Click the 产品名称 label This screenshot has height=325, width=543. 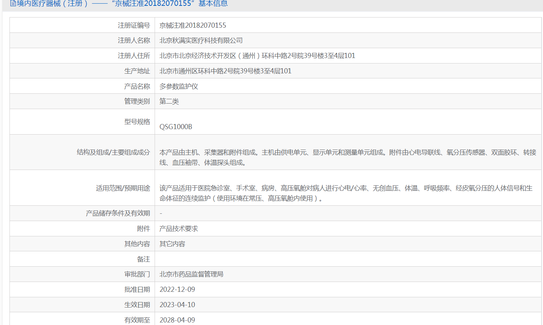point(137,86)
